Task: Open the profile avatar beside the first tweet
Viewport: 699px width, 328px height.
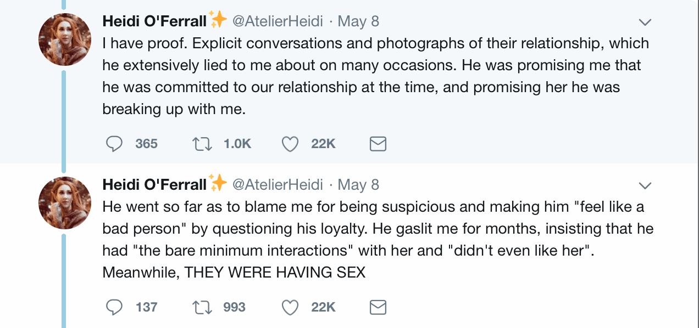Action: 64,39
